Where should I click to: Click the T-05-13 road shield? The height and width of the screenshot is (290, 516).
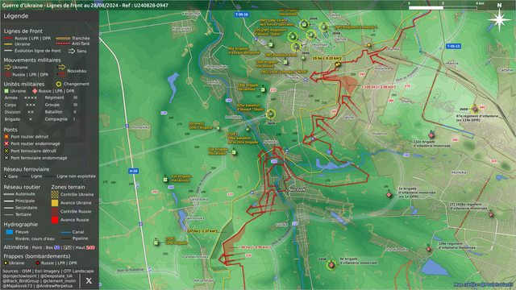coord(453,47)
